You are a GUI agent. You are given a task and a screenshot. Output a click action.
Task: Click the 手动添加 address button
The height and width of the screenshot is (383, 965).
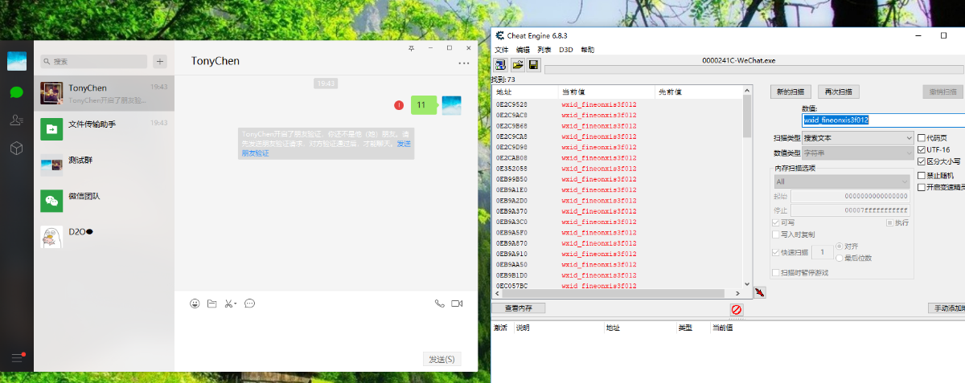coord(947,308)
